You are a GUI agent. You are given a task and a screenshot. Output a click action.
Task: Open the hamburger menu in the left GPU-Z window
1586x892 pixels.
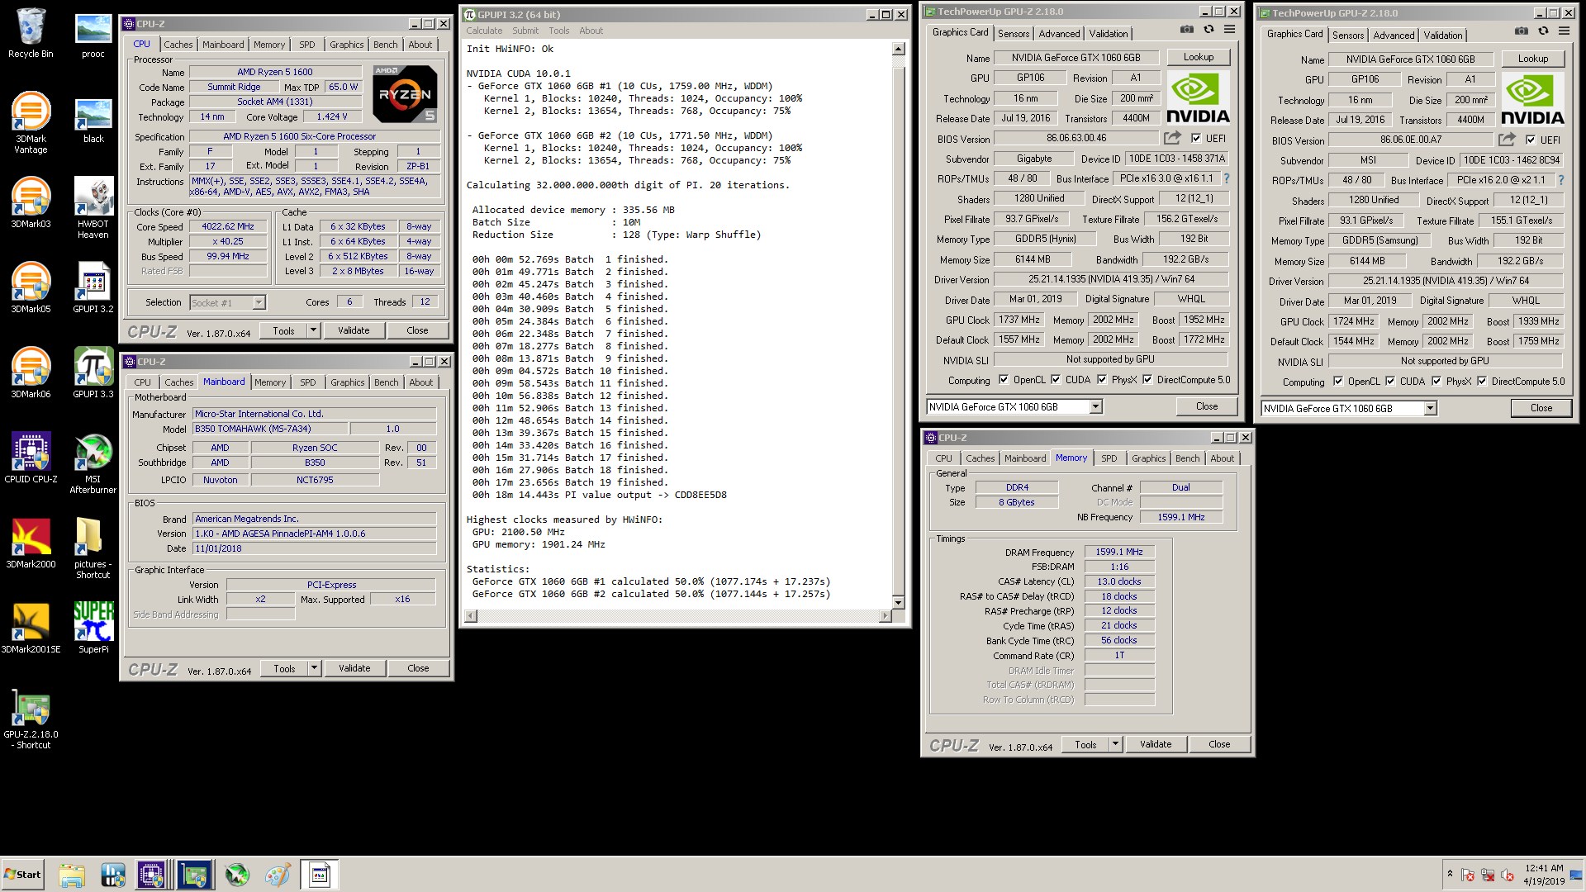click(1229, 30)
